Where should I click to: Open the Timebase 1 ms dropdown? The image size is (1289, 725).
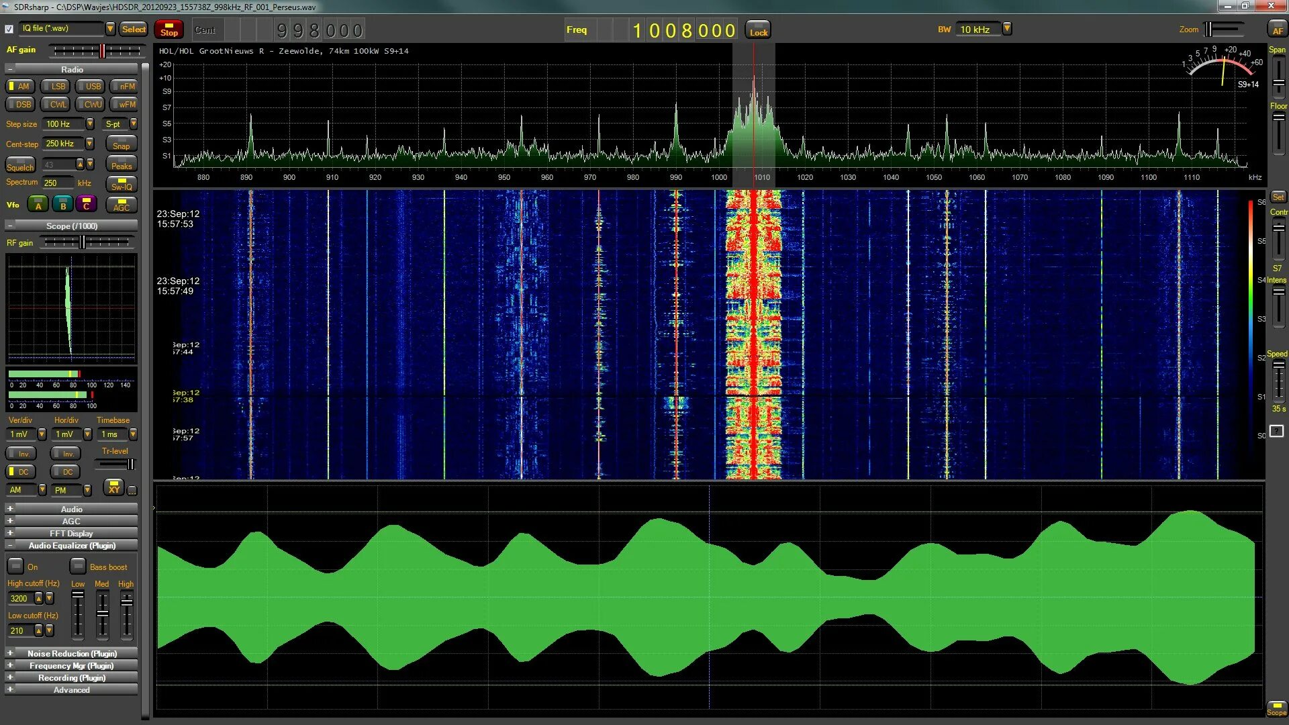[x=133, y=434]
